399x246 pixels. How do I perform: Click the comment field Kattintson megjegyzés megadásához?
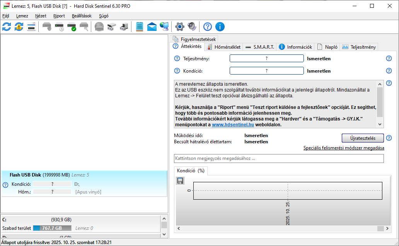(279, 158)
